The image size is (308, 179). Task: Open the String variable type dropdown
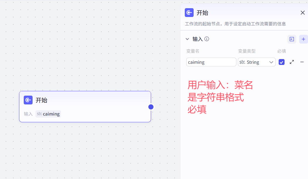pyautogui.click(x=257, y=62)
